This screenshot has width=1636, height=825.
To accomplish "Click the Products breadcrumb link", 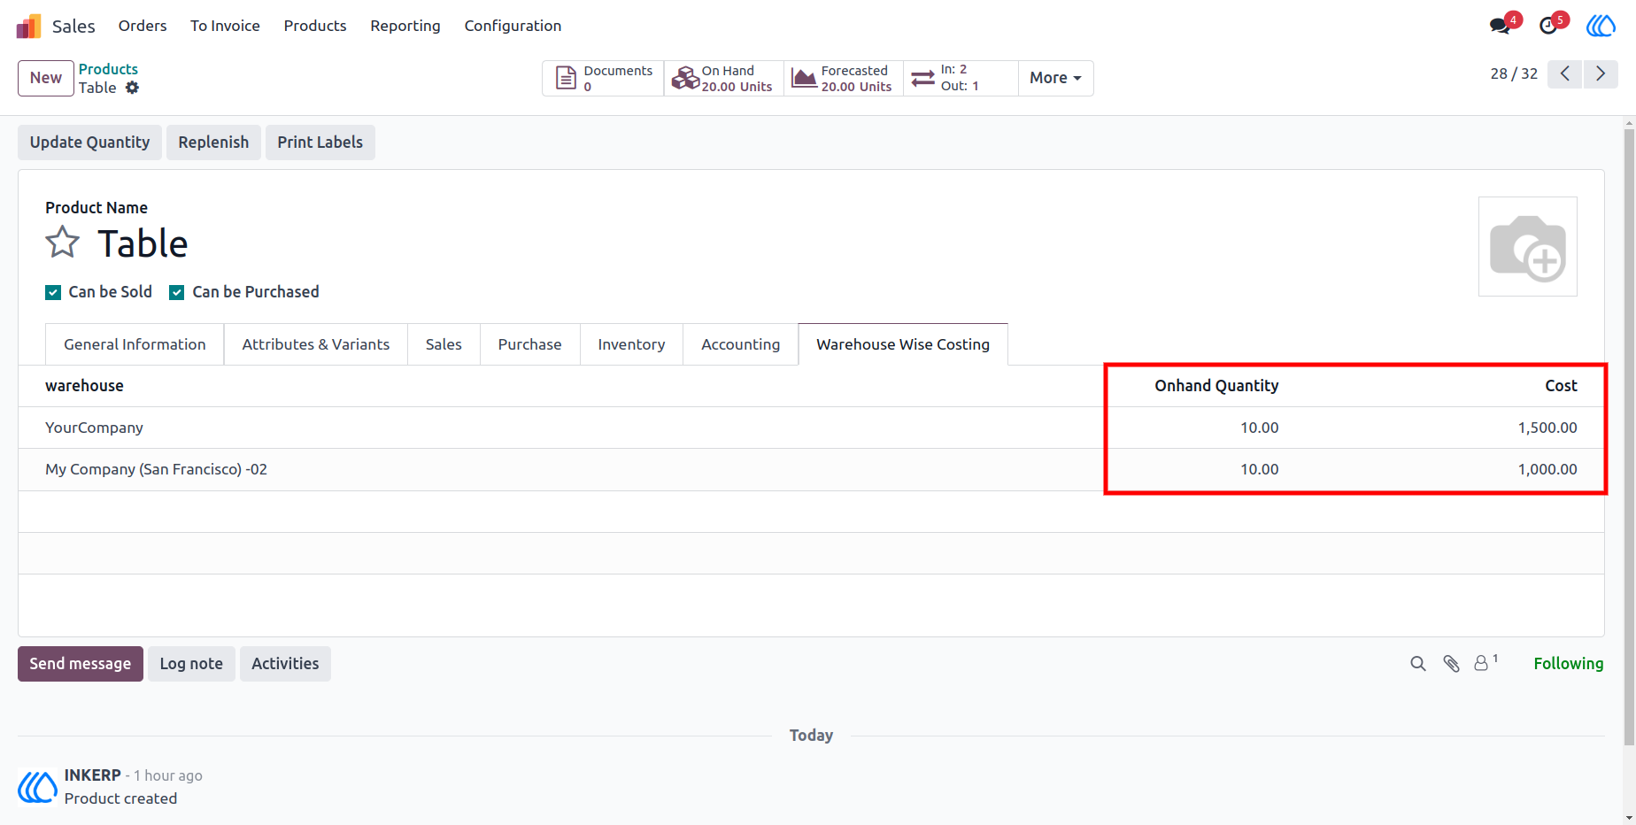I will point(108,69).
